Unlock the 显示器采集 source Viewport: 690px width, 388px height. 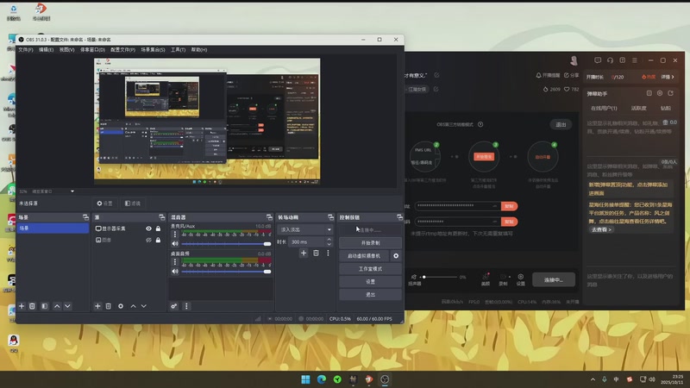(158, 228)
